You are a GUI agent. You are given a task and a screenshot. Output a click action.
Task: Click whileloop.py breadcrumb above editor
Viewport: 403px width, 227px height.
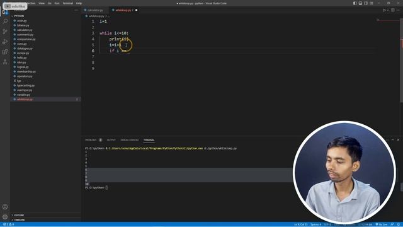click(96, 16)
